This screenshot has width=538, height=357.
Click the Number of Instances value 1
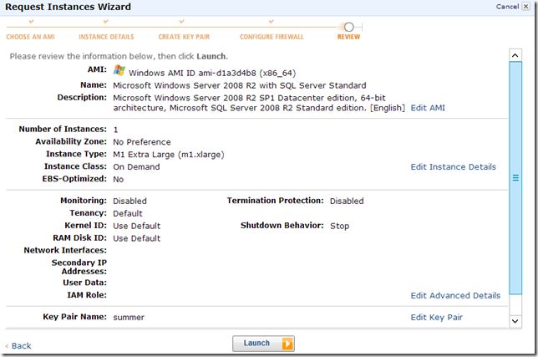pos(115,130)
